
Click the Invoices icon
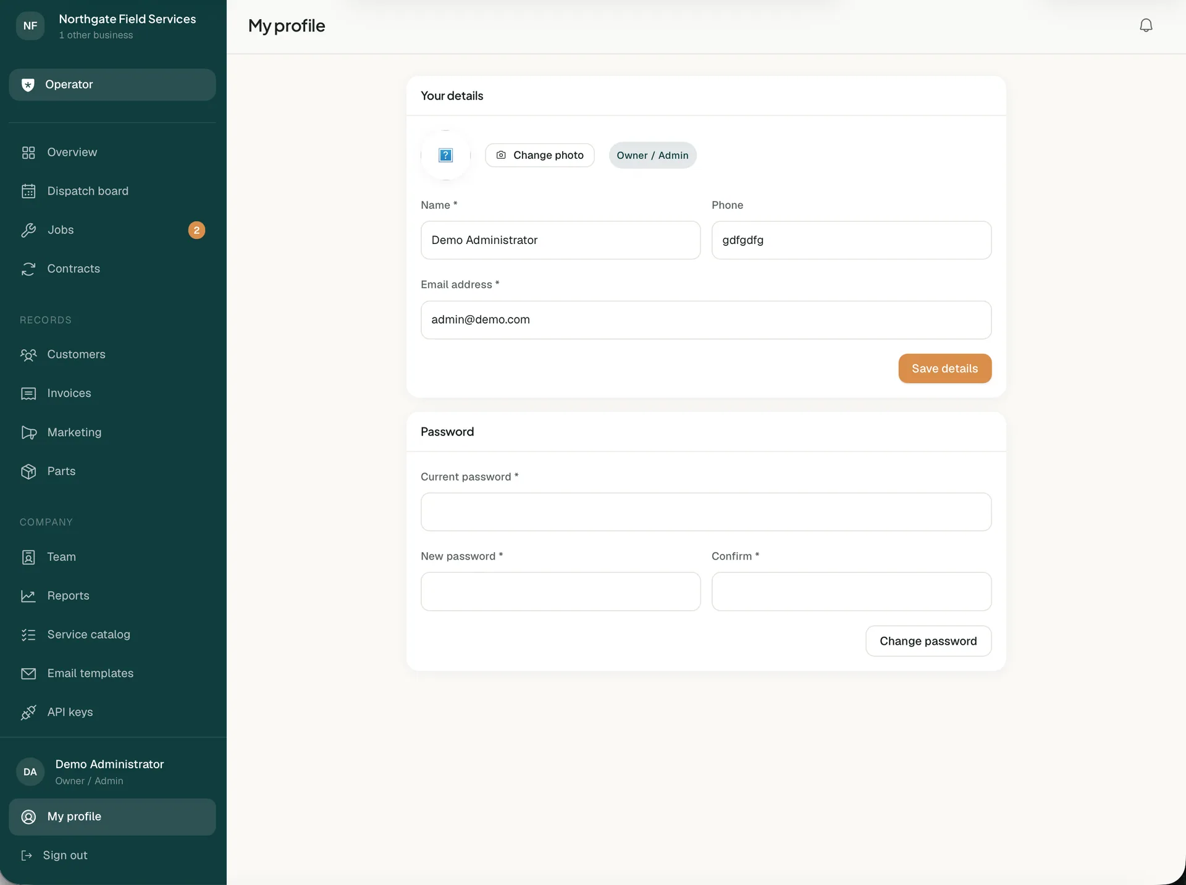pyautogui.click(x=28, y=394)
